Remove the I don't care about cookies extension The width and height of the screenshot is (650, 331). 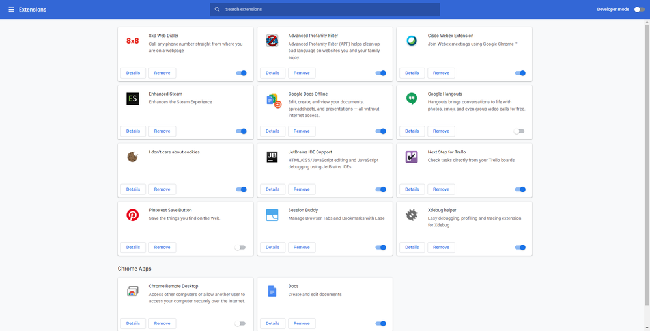(x=162, y=189)
